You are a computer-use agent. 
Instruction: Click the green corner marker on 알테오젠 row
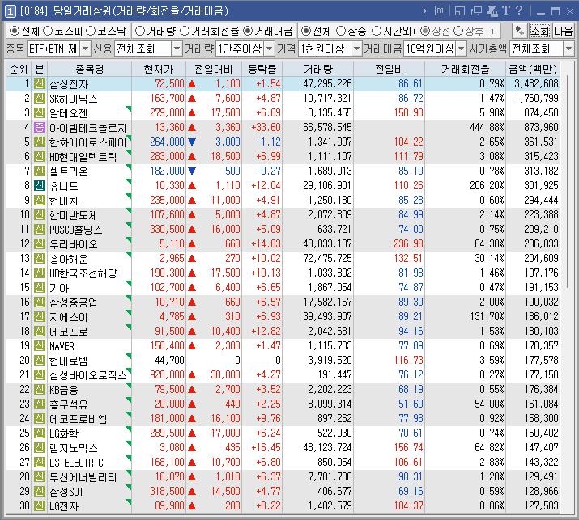(129, 108)
